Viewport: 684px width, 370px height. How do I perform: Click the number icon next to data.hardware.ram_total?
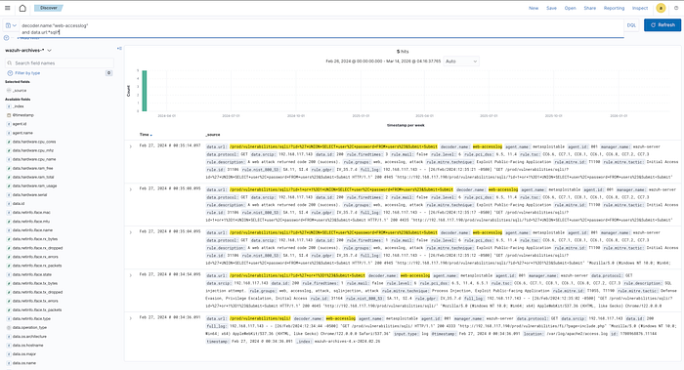(9, 177)
